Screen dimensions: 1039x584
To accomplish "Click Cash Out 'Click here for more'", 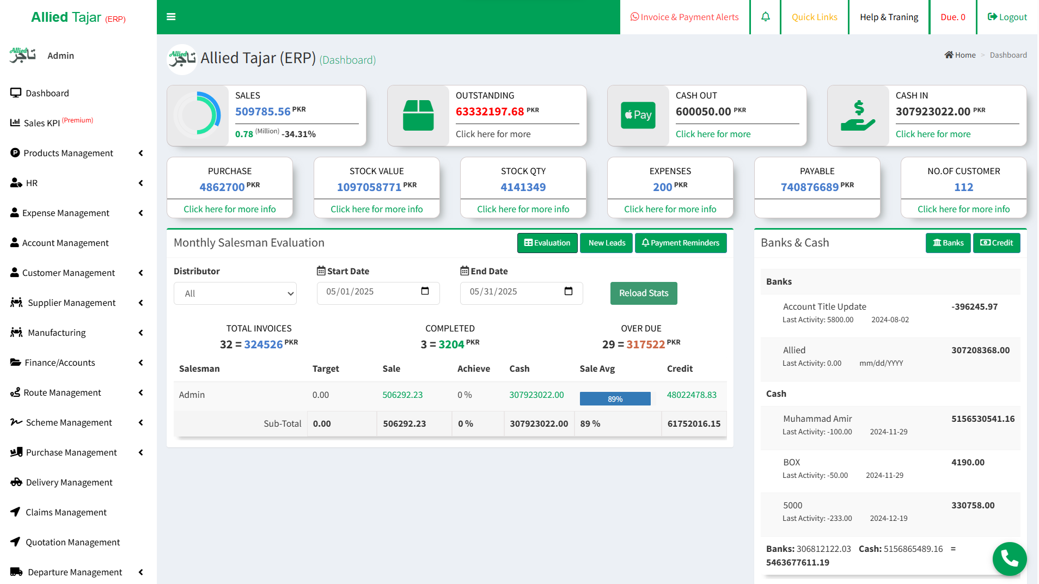I will 713,134.
